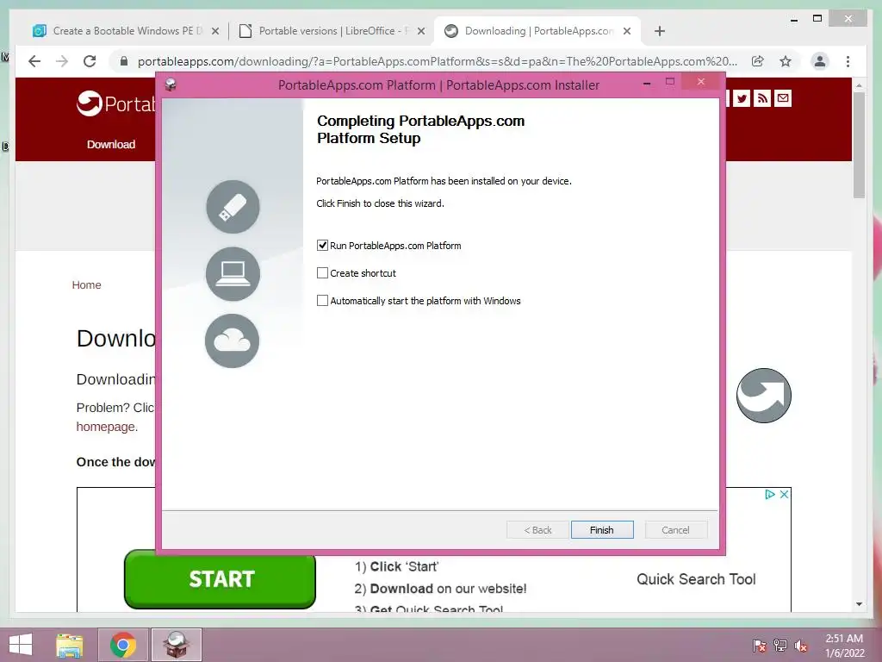Follow the Home breadcrumb link
882x662 pixels.
[87, 284]
